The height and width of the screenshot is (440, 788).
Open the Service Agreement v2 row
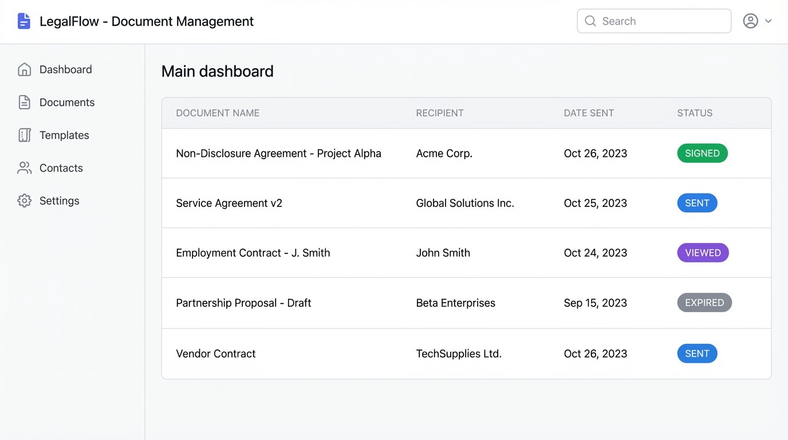click(229, 203)
